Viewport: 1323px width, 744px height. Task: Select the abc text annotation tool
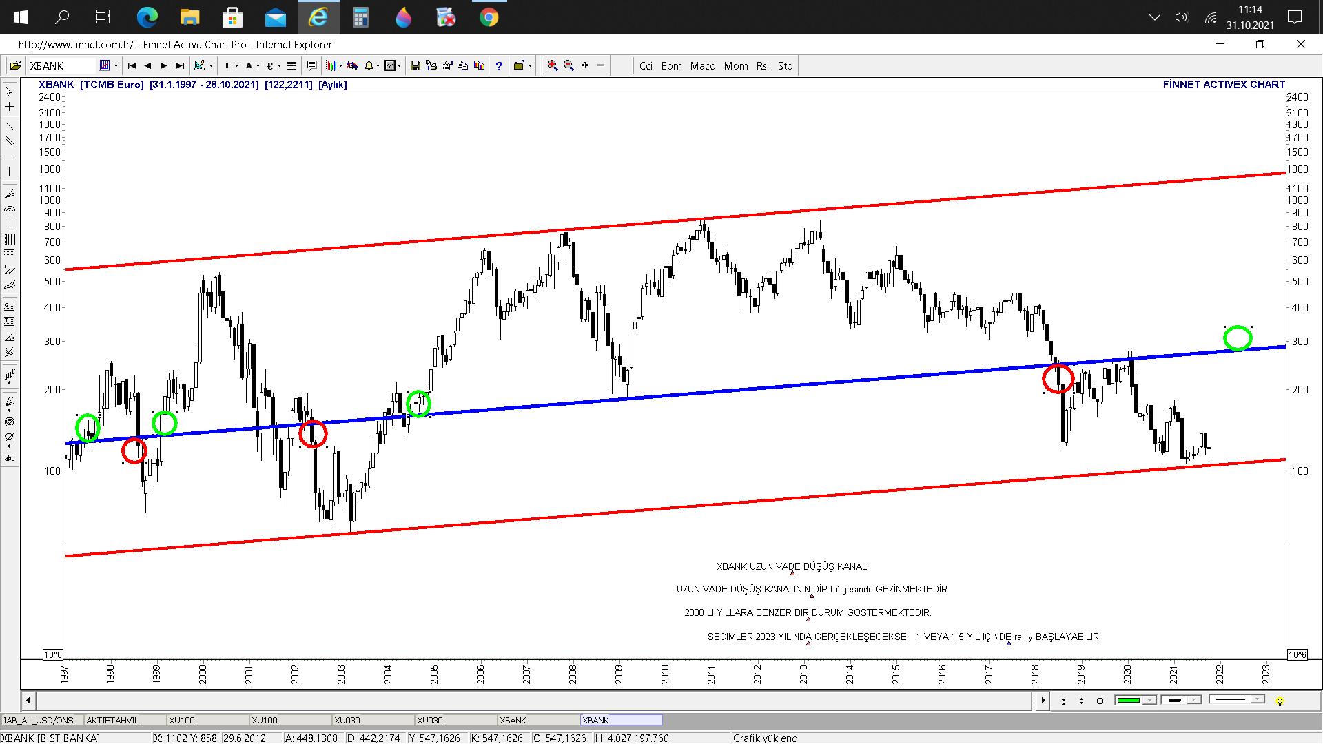point(10,458)
